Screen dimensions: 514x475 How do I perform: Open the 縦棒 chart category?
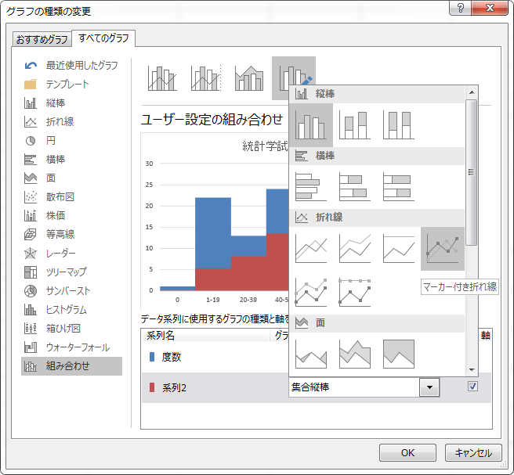pyautogui.click(x=71, y=103)
